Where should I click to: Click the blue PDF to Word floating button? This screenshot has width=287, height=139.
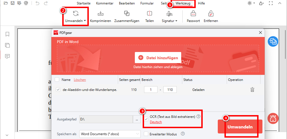[x=273, y=42]
